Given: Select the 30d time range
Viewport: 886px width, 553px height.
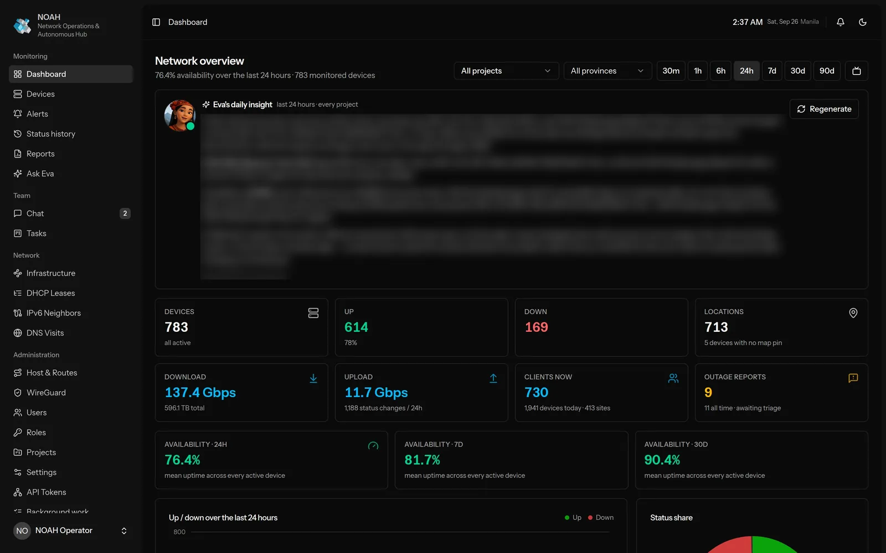Looking at the screenshot, I should click(x=797, y=71).
